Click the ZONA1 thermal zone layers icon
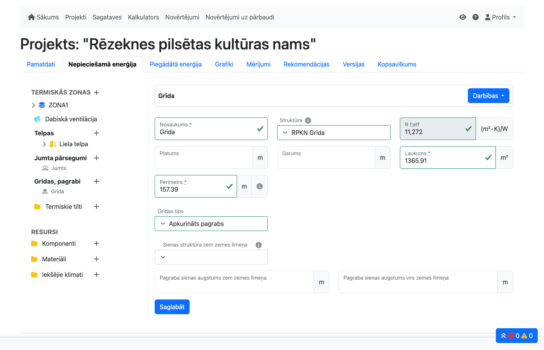 pos(42,105)
